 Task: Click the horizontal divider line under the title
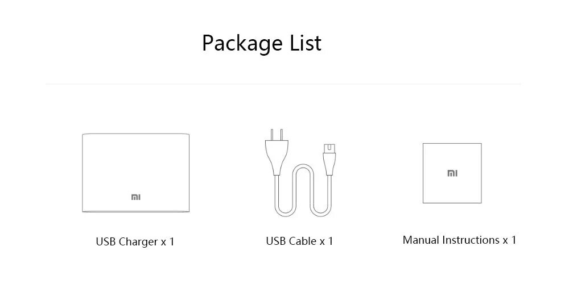283,84
